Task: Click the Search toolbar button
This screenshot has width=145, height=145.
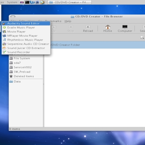Action: (142, 29)
